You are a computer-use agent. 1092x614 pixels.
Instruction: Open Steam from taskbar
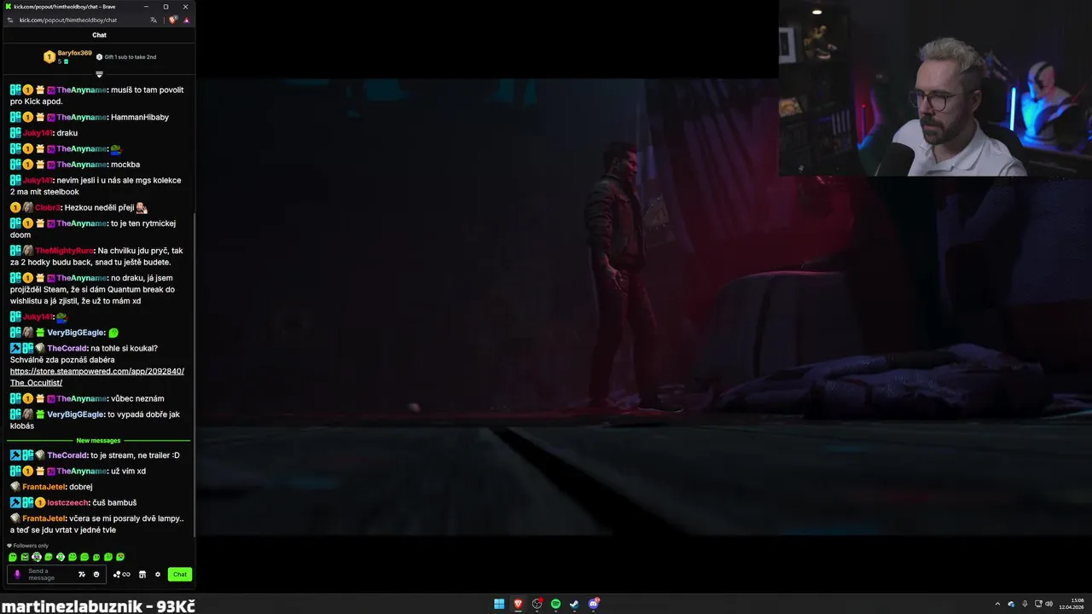tap(574, 604)
